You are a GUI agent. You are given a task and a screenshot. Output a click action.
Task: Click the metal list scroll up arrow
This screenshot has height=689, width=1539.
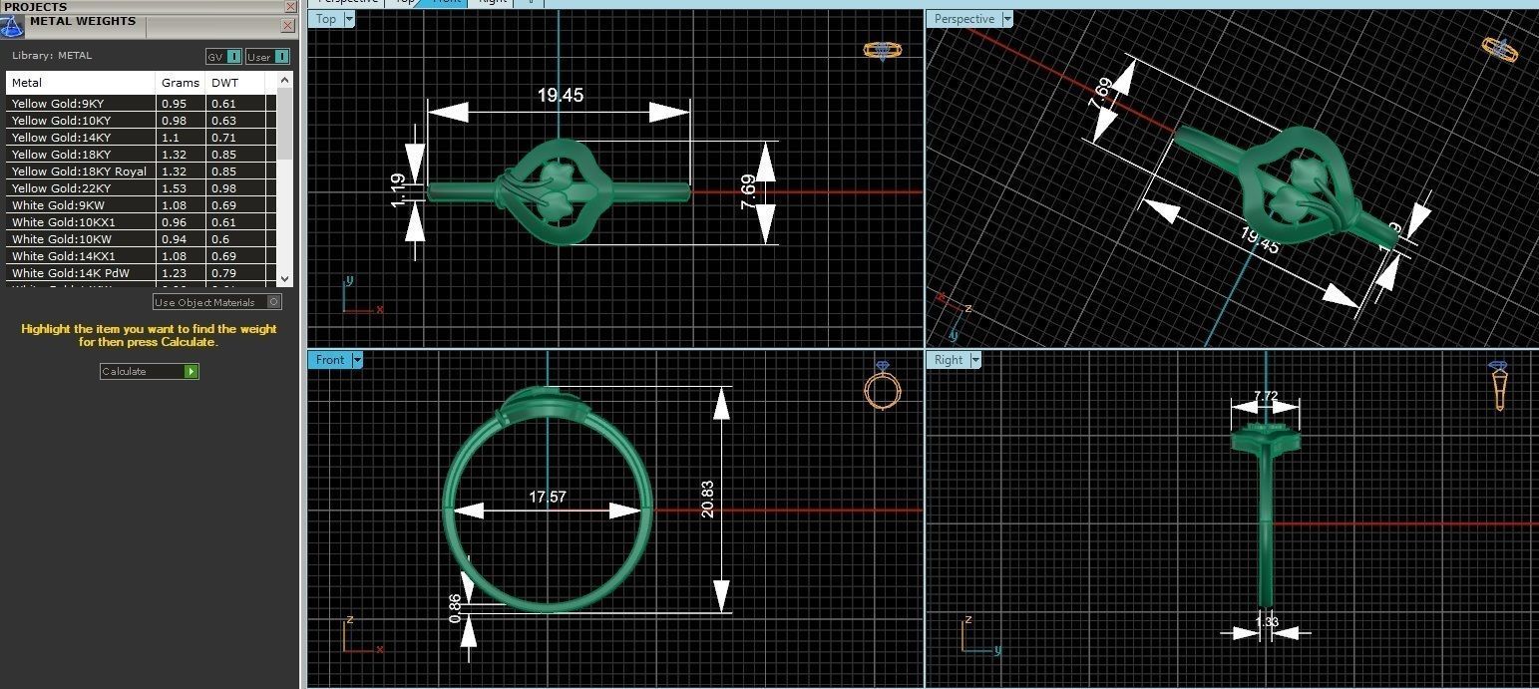[x=285, y=81]
